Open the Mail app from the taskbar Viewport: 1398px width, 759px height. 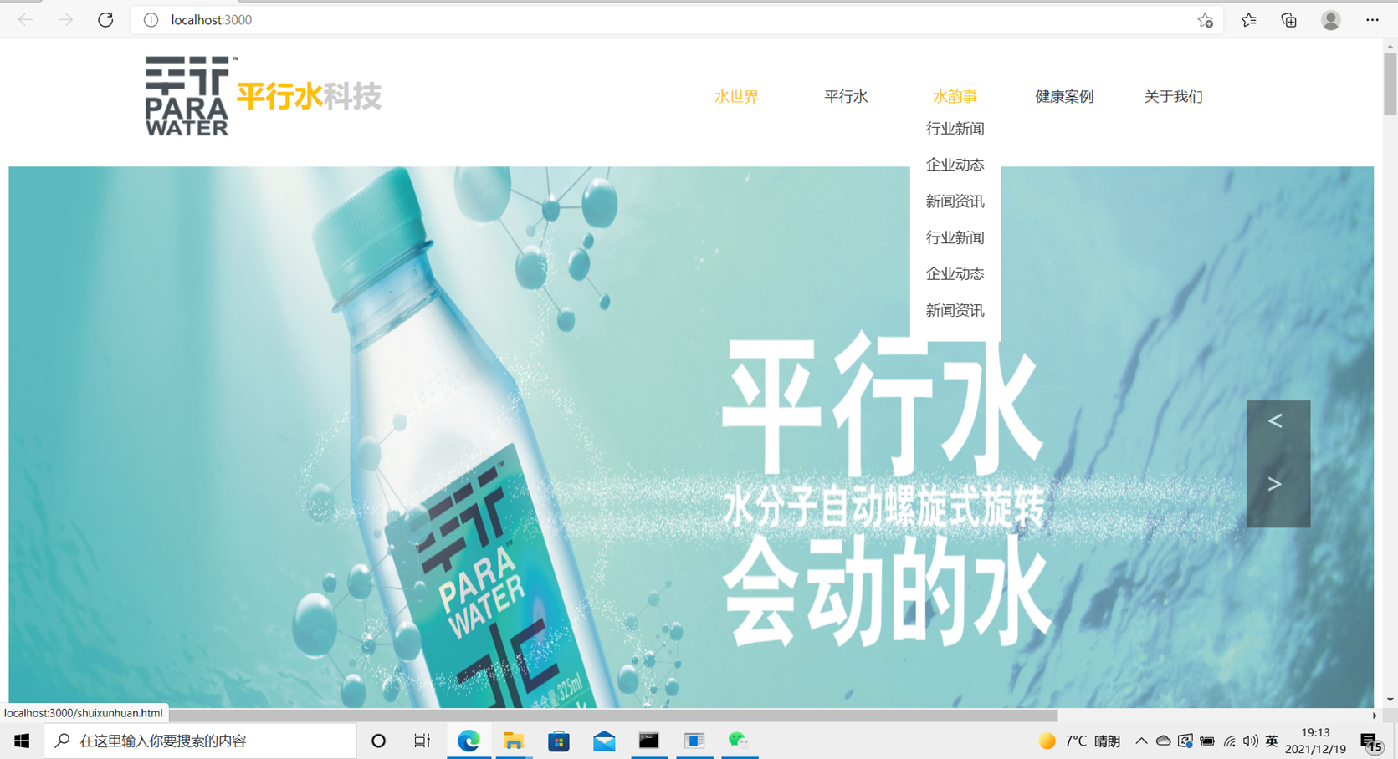click(x=604, y=741)
